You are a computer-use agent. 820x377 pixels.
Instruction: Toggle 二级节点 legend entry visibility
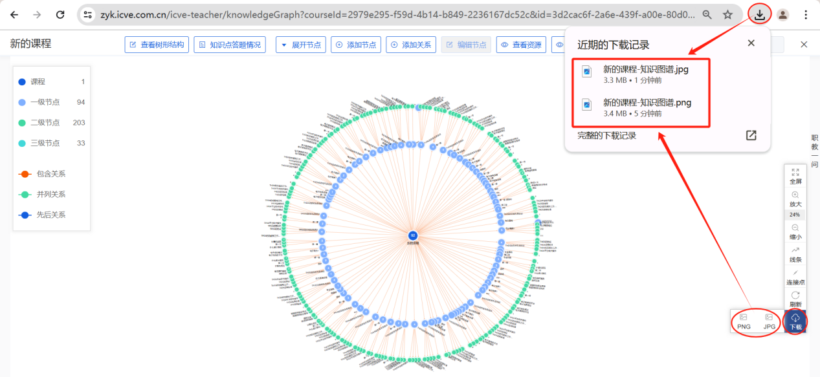(45, 123)
